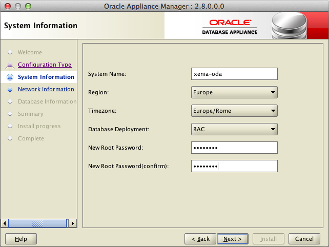
Task: Click the Welcome step label
Action: [x=30, y=52]
